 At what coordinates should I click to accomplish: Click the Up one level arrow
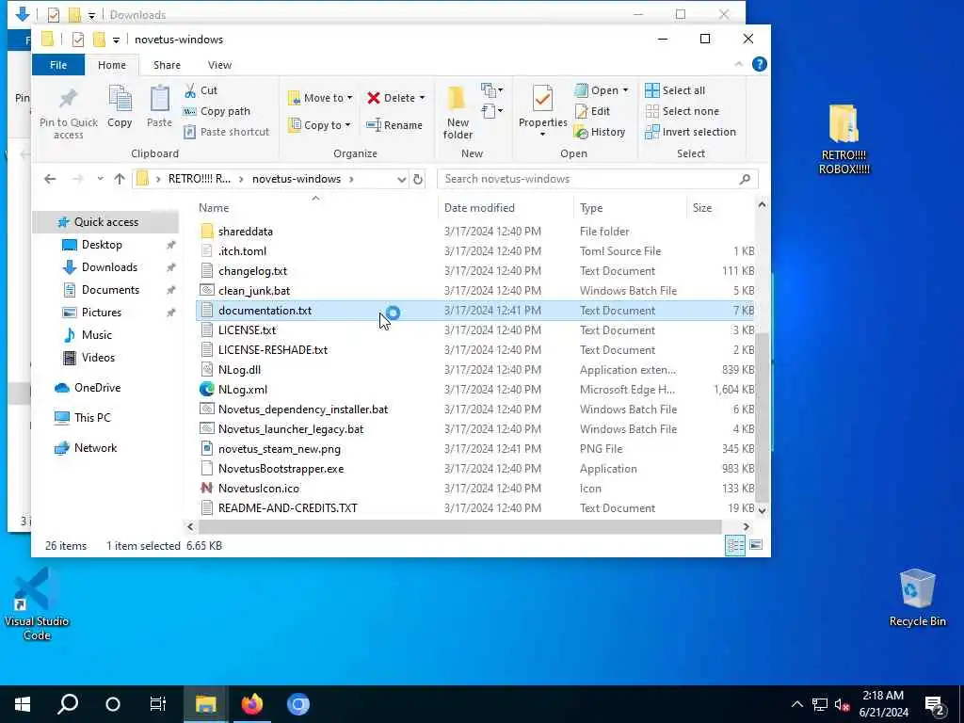point(120,179)
